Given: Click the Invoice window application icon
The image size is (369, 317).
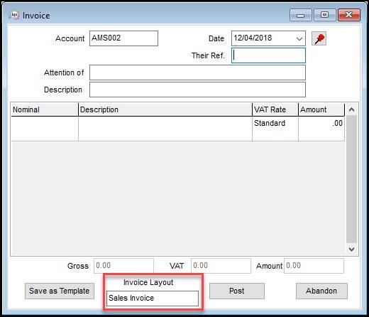Looking at the screenshot, I should (13, 16).
